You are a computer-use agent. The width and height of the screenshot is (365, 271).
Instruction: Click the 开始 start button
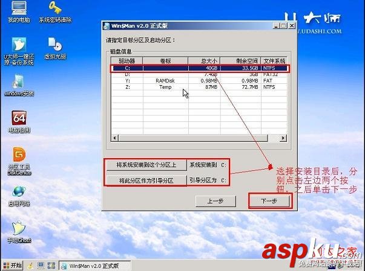click(x=13, y=265)
